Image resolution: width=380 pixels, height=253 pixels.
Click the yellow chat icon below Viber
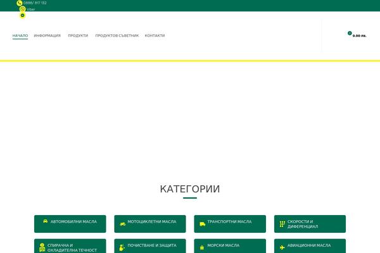23,15
